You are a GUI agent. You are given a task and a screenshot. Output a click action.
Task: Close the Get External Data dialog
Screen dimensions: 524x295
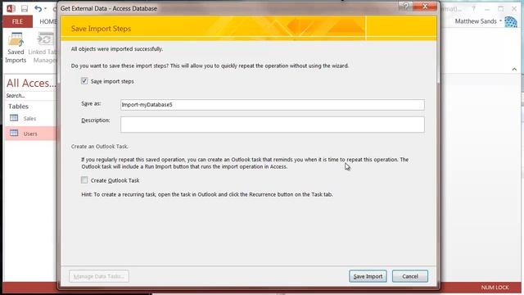coord(425,6)
